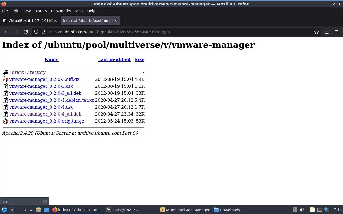Open vmware-manager_0.2.0-3.dsc link
The image size is (343, 214).
pos(41,86)
